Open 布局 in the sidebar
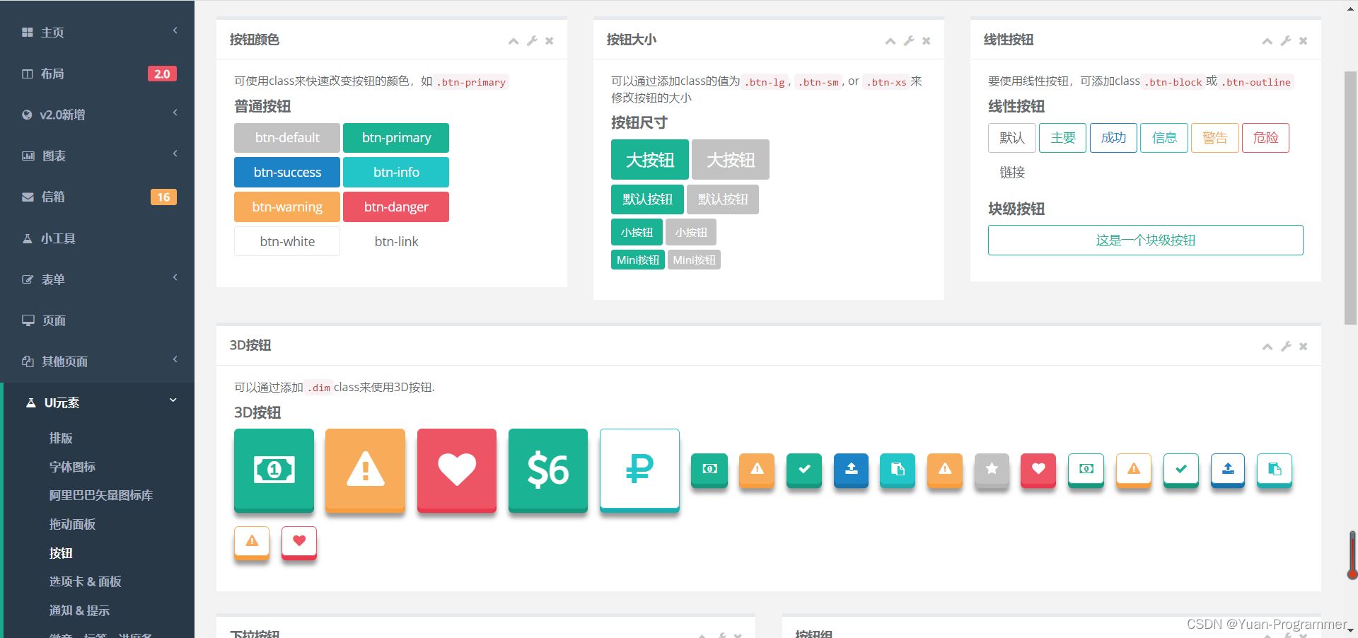 [x=97, y=74]
